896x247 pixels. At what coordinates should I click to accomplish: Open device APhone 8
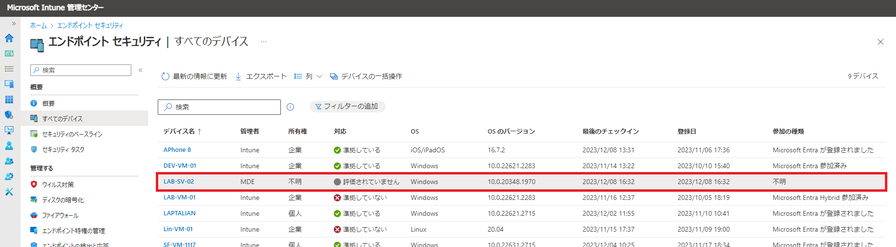[177, 150]
